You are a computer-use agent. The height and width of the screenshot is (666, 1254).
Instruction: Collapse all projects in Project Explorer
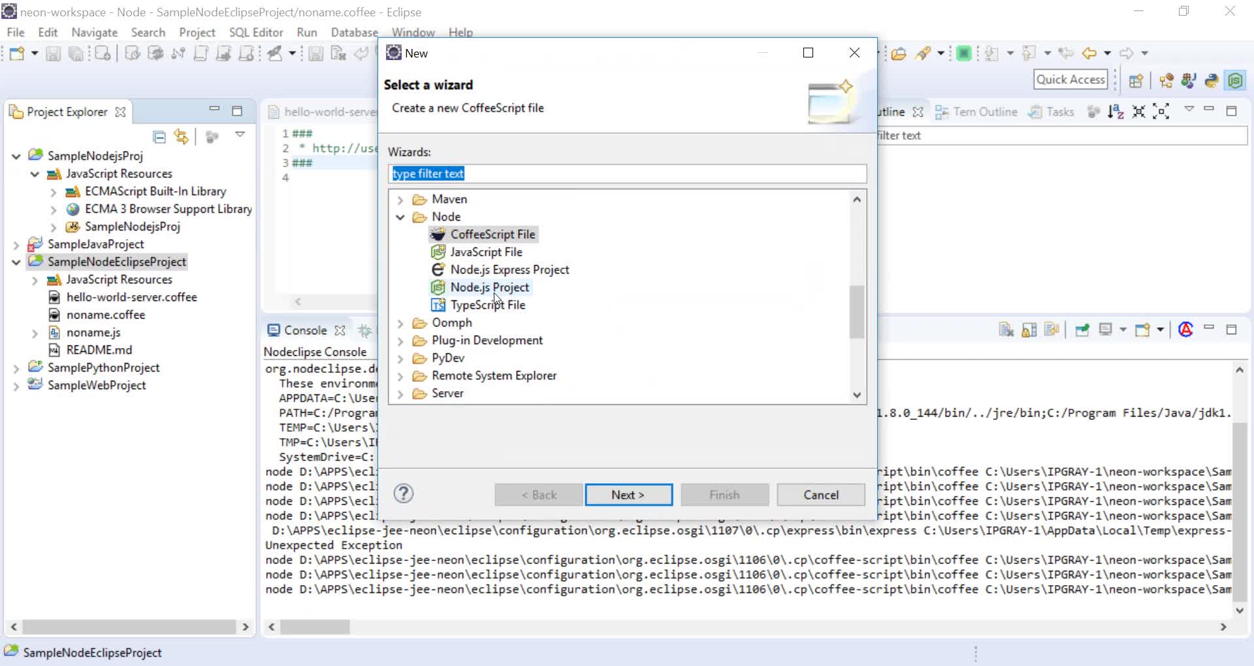point(159,137)
